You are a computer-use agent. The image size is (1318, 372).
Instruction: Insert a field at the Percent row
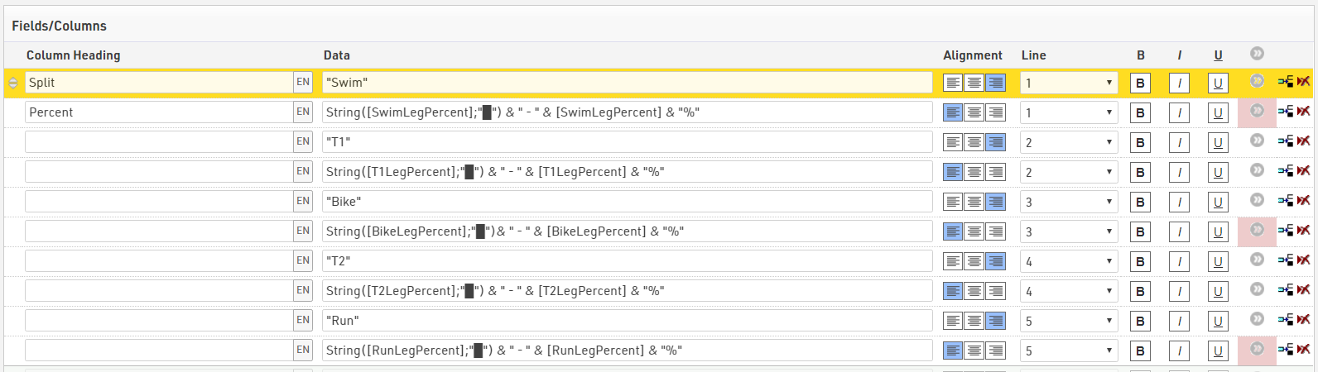(x=1286, y=112)
